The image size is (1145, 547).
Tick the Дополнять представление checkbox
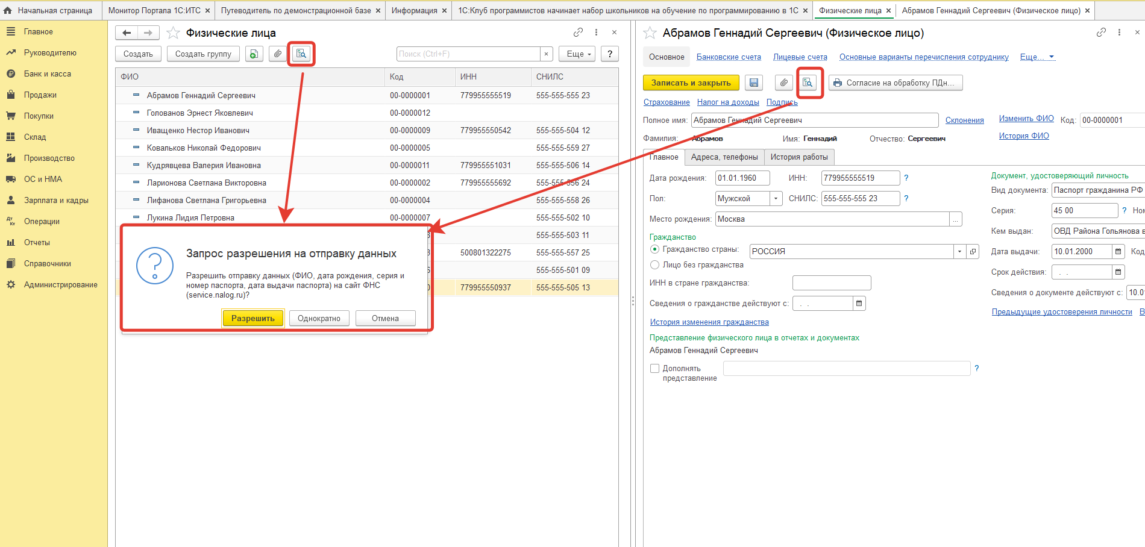click(x=654, y=368)
